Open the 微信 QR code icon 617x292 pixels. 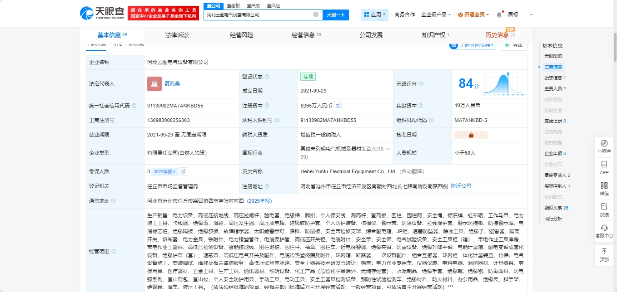pos(604,188)
